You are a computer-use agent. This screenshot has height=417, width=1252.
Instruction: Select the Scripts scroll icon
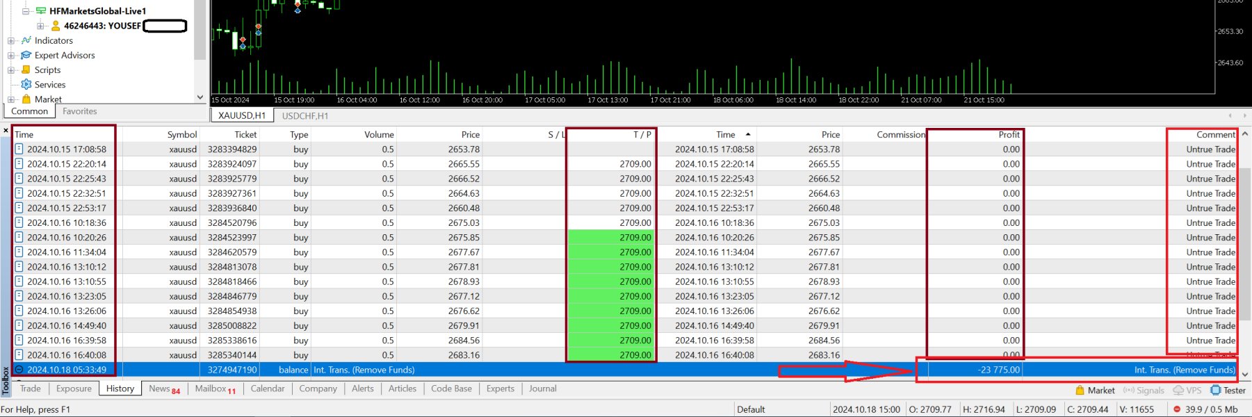[26, 69]
